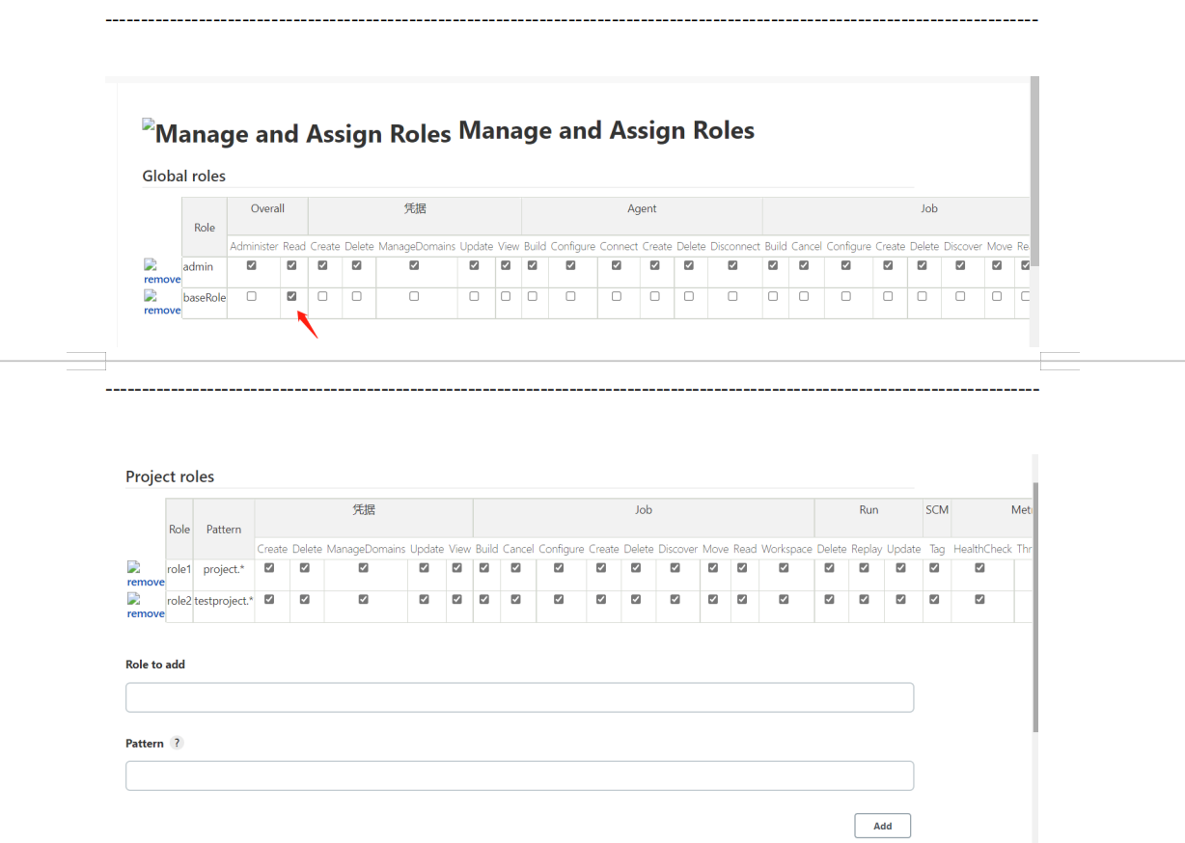The width and height of the screenshot is (1185, 843).
Task: Enable Job Discover for baseRole
Action: (x=960, y=296)
